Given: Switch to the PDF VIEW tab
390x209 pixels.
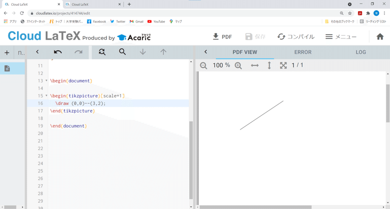Looking at the screenshot, I should tap(245, 52).
